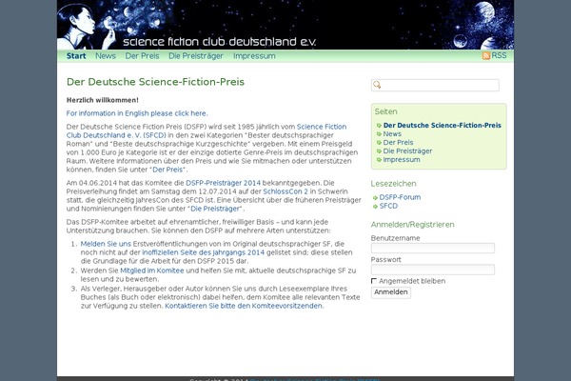The height and width of the screenshot is (381, 571).
Task: Click Kontaktieren Sie bitte den Komiteevorsitzenden link
Action: 245,306
